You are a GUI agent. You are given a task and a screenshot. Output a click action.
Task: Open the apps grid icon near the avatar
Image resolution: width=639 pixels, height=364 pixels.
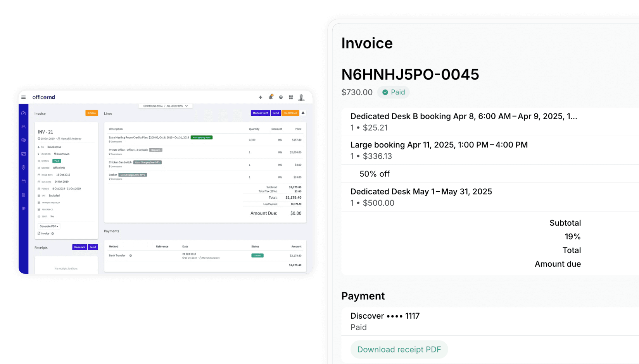(x=291, y=97)
